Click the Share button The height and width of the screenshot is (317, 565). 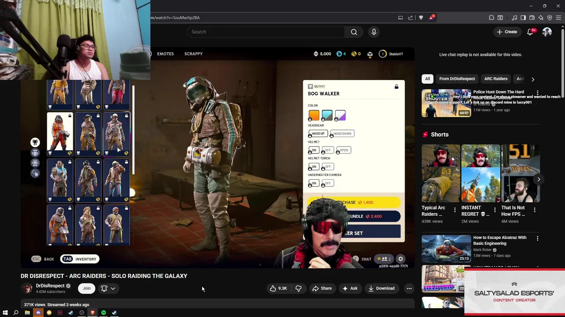coord(322,288)
